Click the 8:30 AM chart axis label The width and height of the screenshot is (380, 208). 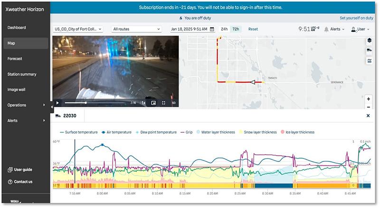tap(267, 193)
